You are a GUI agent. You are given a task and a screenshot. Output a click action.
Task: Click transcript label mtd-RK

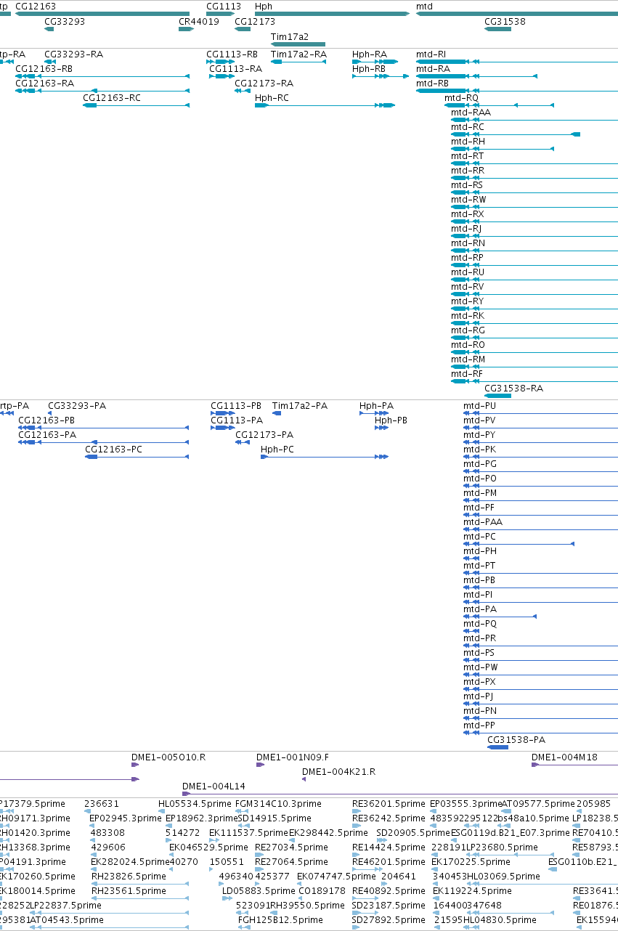click(468, 316)
